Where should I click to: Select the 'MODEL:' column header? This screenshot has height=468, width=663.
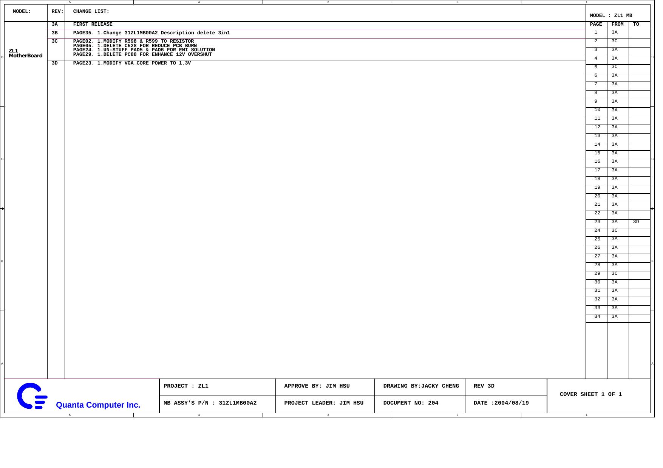(x=22, y=12)
